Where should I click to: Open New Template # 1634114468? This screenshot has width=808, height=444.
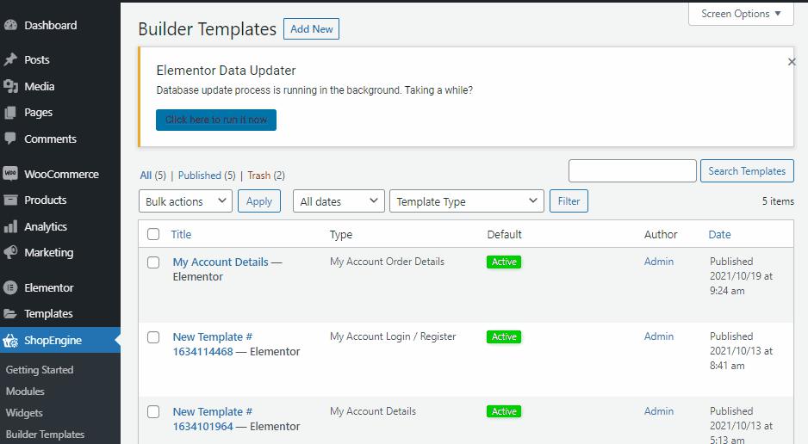pyautogui.click(x=212, y=344)
